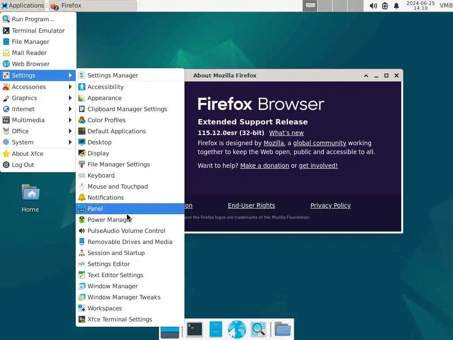Viewport: 453px width, 340px height.
Task: Open the What's new link
Action: point(286,133)
